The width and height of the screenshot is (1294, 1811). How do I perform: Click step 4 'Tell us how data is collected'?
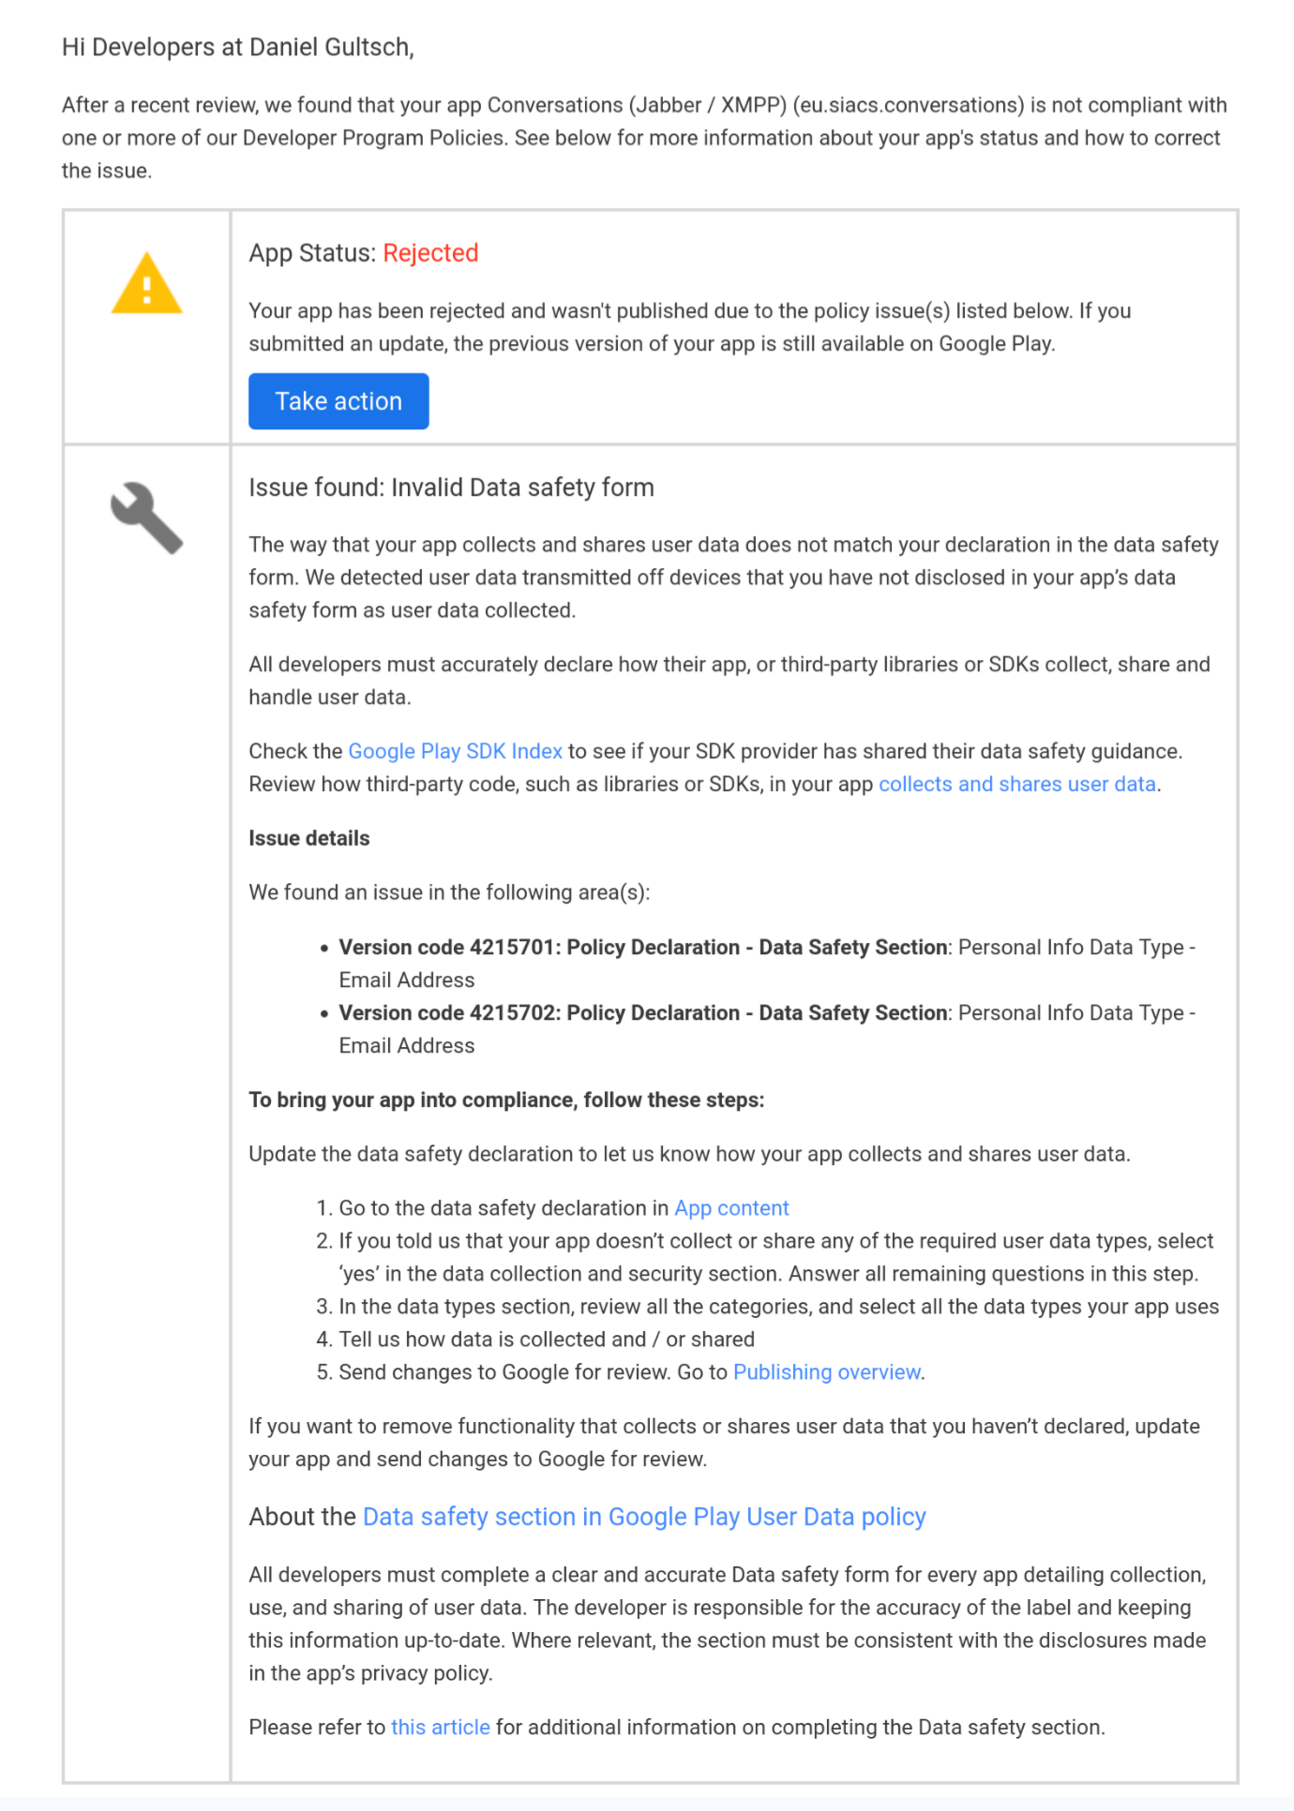tap(546, 1340)
